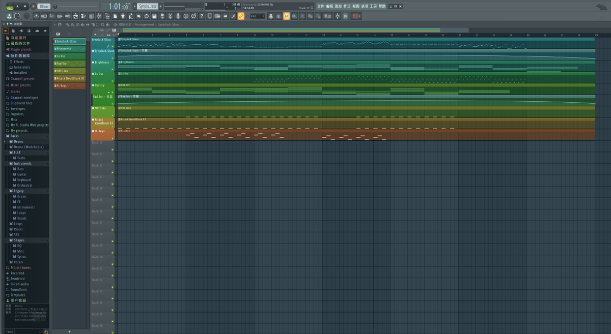Click the metronome icon in toolbar
Screen dimensions: 611x334
pyautogui.click(x=36, y=16)
